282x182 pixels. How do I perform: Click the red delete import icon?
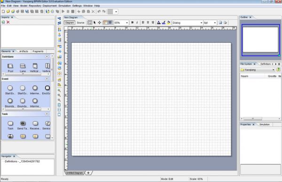pyautogui.click(x=8, y=22)
